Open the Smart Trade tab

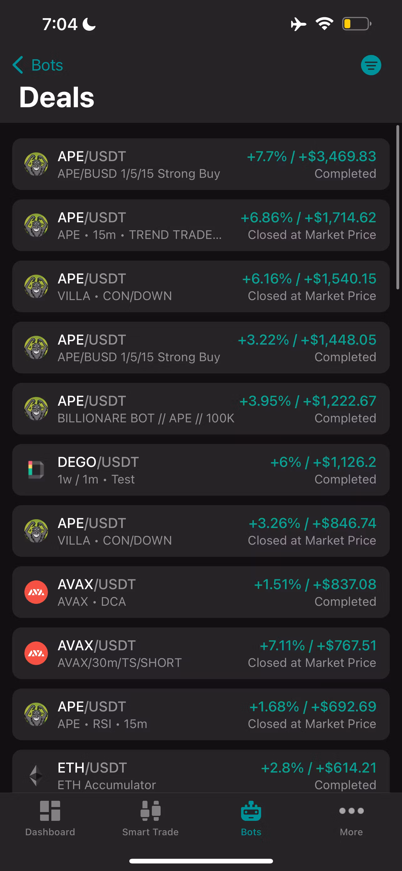pyautogui.click(x=151, y=818)
